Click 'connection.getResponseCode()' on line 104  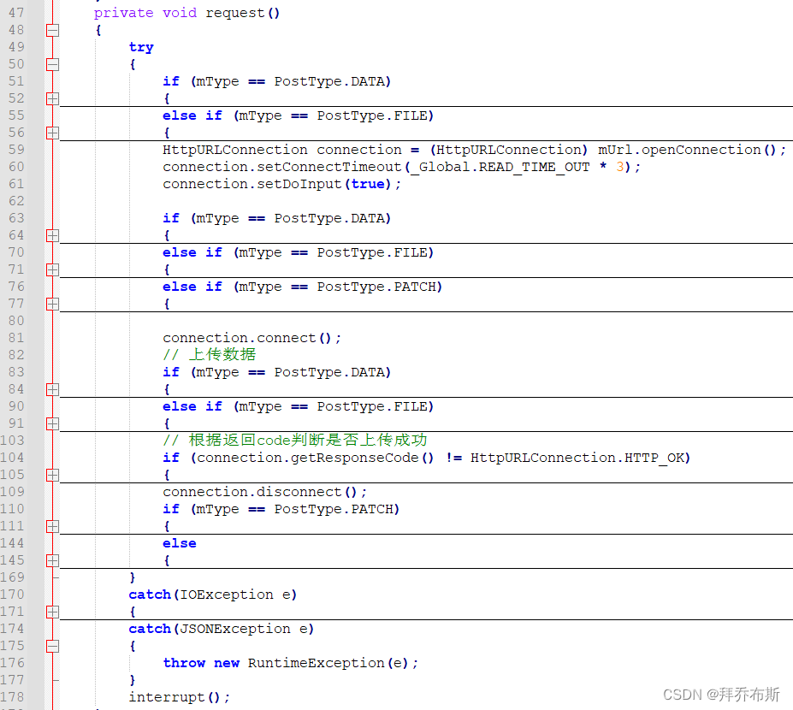315,458
